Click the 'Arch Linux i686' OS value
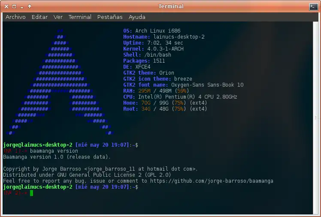 (x=158, y=31)
